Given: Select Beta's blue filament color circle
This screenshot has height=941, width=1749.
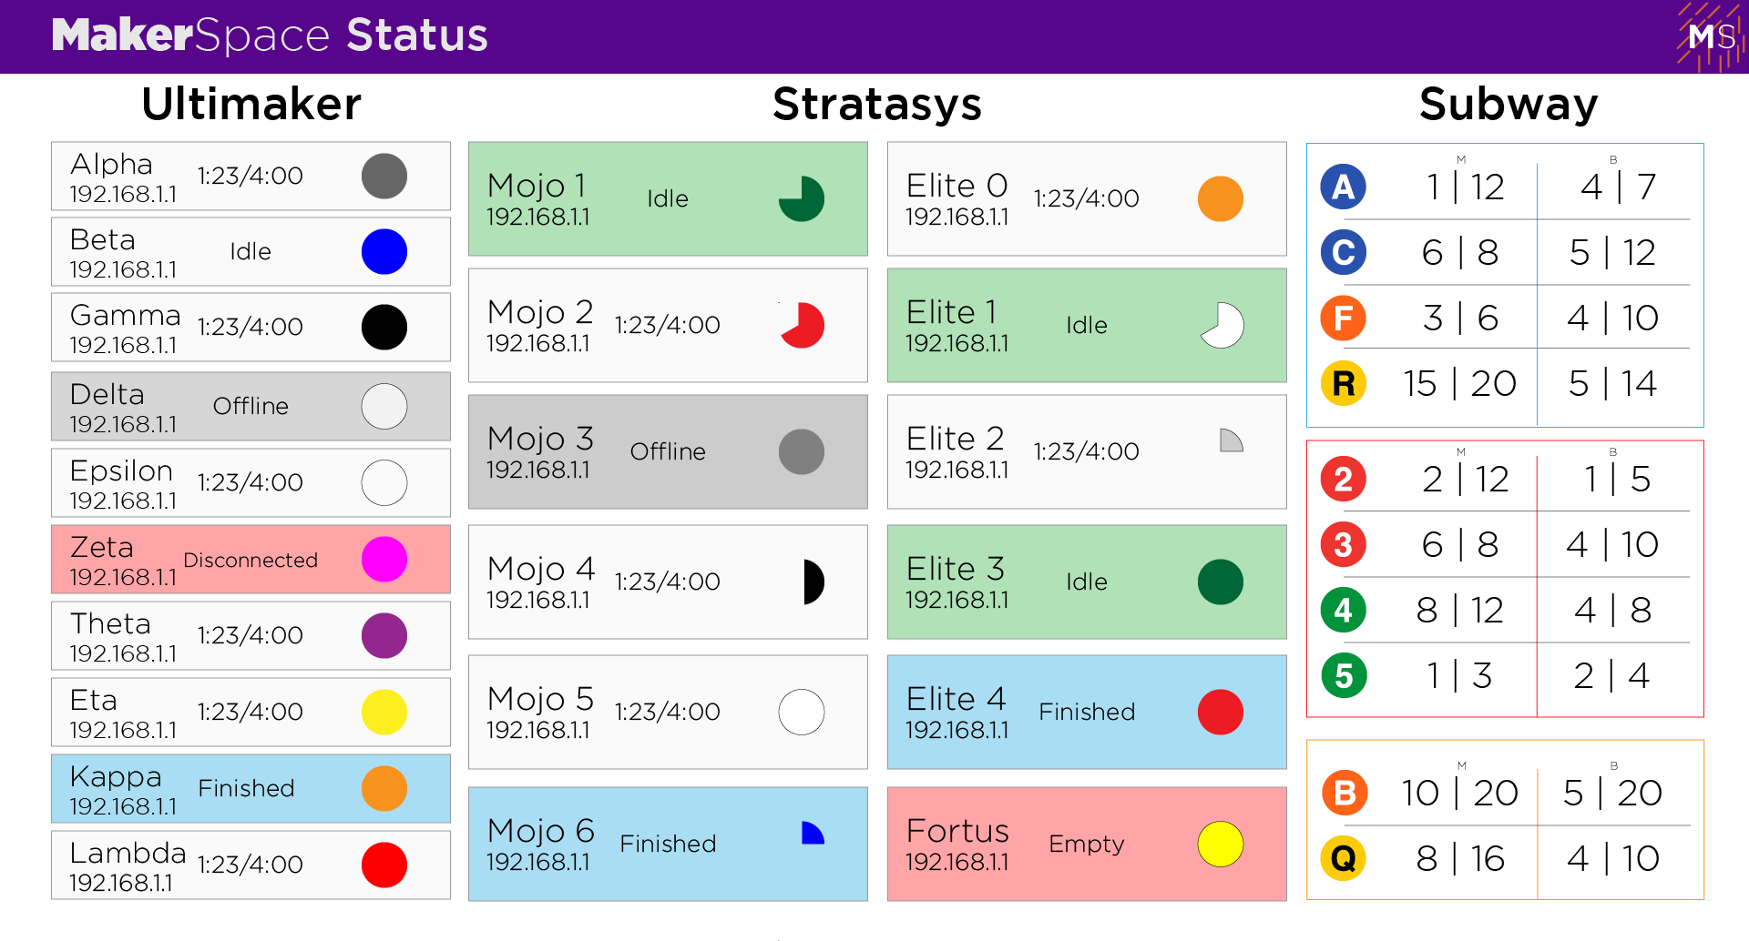Looking at the screenshot, I should pyautogui.click(x=384, y=251).
